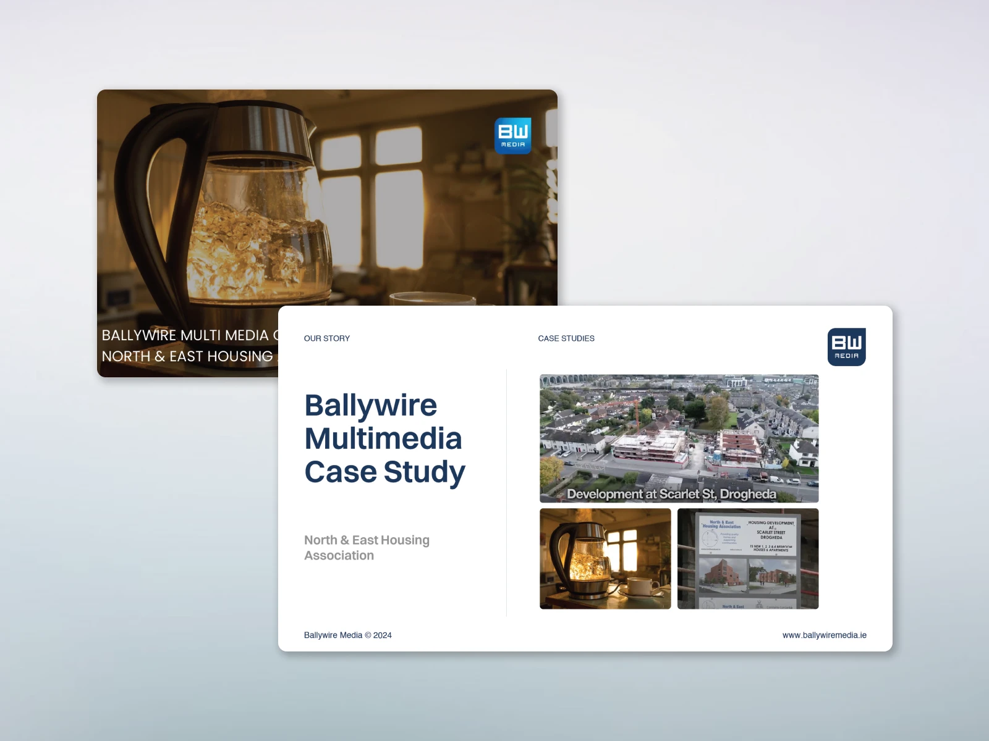Click the Development at Scarlet St, Drogheda caption
Viewport: 989px width, 741px height.
pos(672,494)
